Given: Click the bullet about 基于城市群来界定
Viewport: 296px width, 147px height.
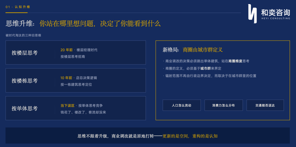Looking at the screenshot, I should click(192, 68).
